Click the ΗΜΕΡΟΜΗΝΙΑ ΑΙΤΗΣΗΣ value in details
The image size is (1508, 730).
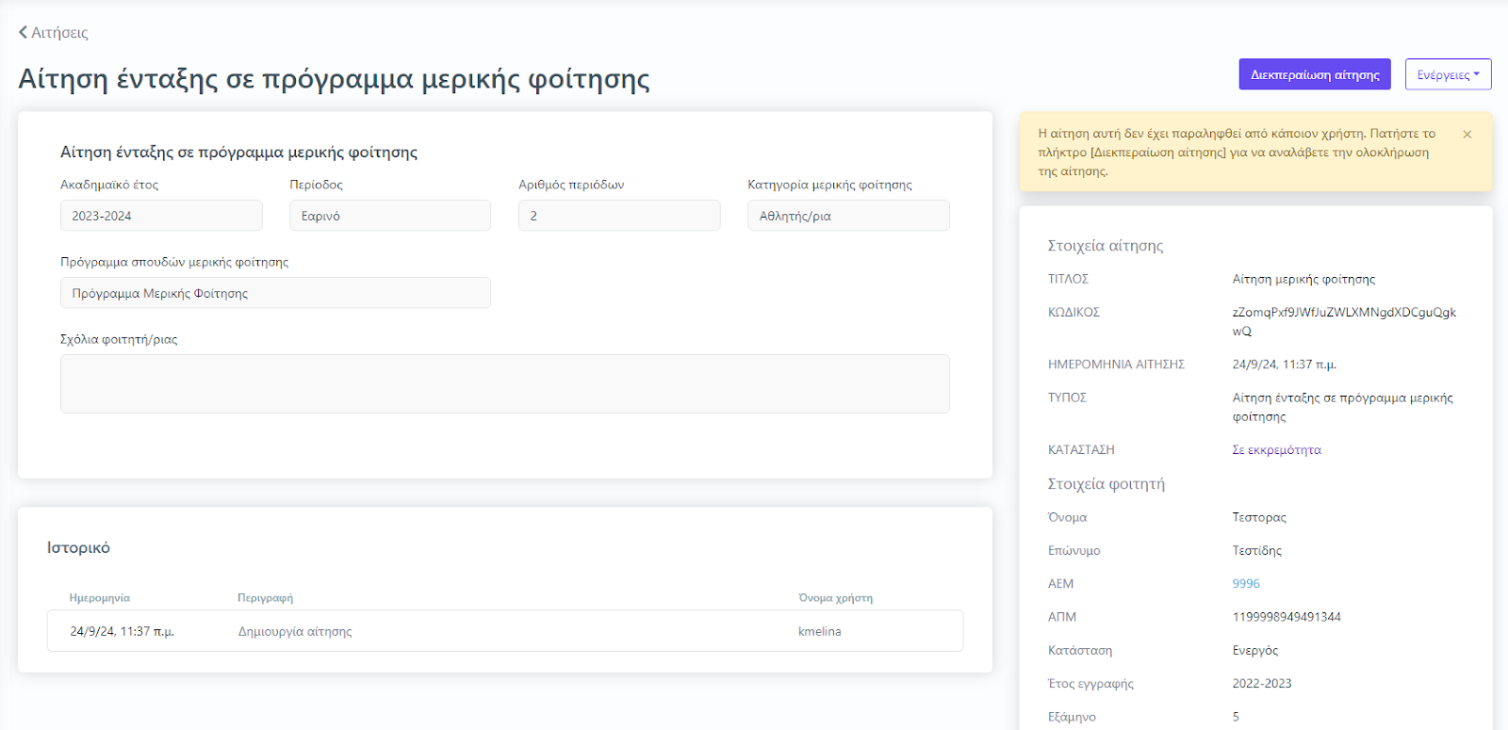pos(1284,365)
